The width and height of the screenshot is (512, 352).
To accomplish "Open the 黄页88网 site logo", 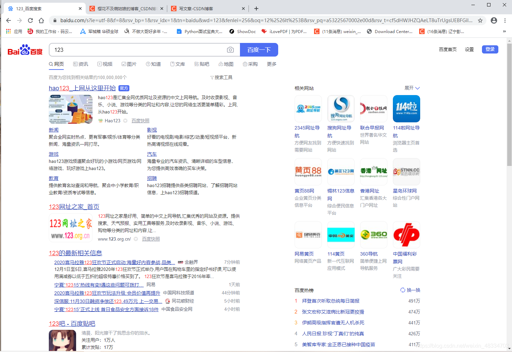I will pos(308,172).
